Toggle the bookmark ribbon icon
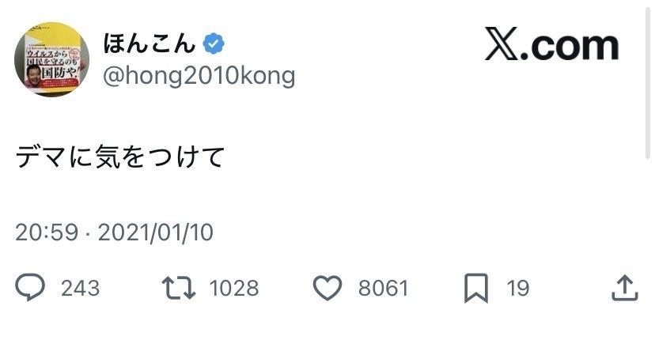The width and height of the screenshot is (655, 340). (x=475, y=288)
